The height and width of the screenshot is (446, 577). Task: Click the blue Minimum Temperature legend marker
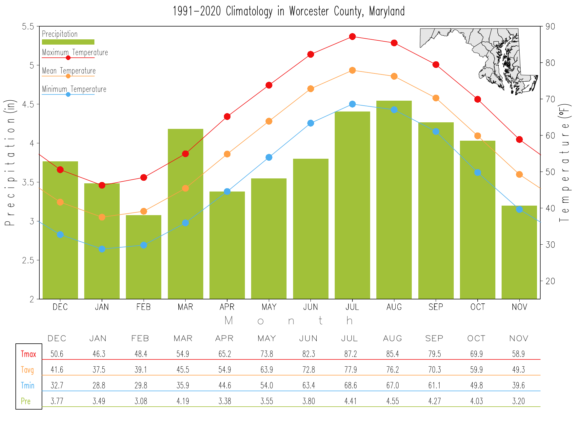[68, 94]
